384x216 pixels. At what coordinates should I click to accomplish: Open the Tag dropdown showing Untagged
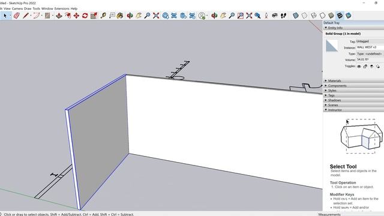[x=370, y=41]
